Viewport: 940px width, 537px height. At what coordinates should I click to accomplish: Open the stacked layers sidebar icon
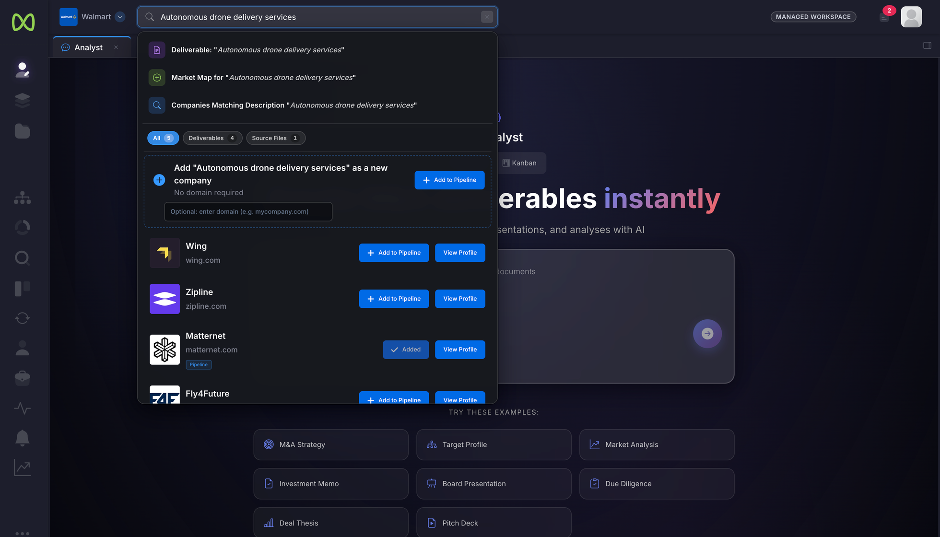coord(23,100)
